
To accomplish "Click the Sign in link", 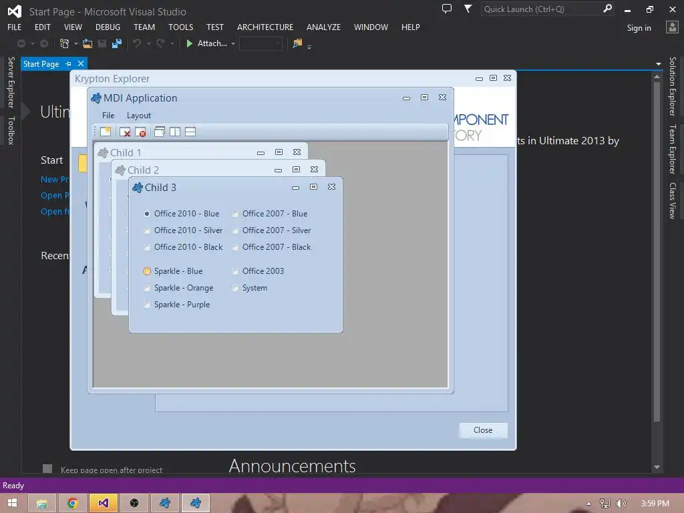I will click(x=639, y=28).
